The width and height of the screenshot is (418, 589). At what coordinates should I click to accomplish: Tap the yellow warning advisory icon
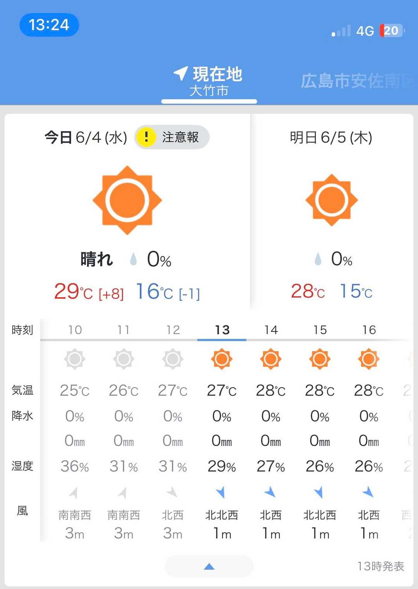146,137
